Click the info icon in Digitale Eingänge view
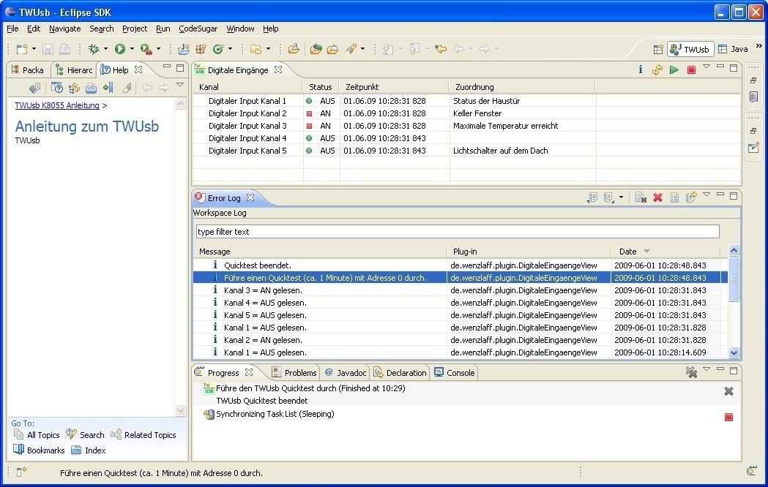The image size is (768, 487). [640, 69]
